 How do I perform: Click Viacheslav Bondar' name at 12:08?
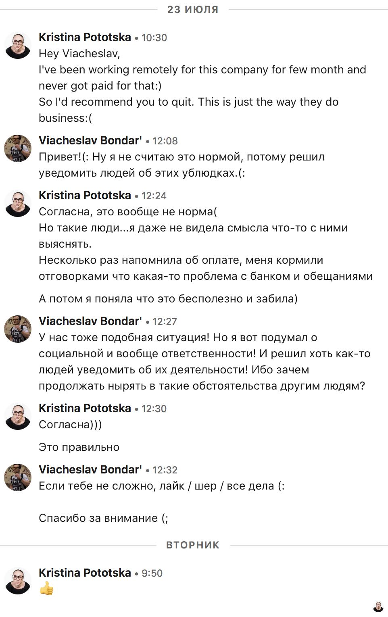point(90,140)
